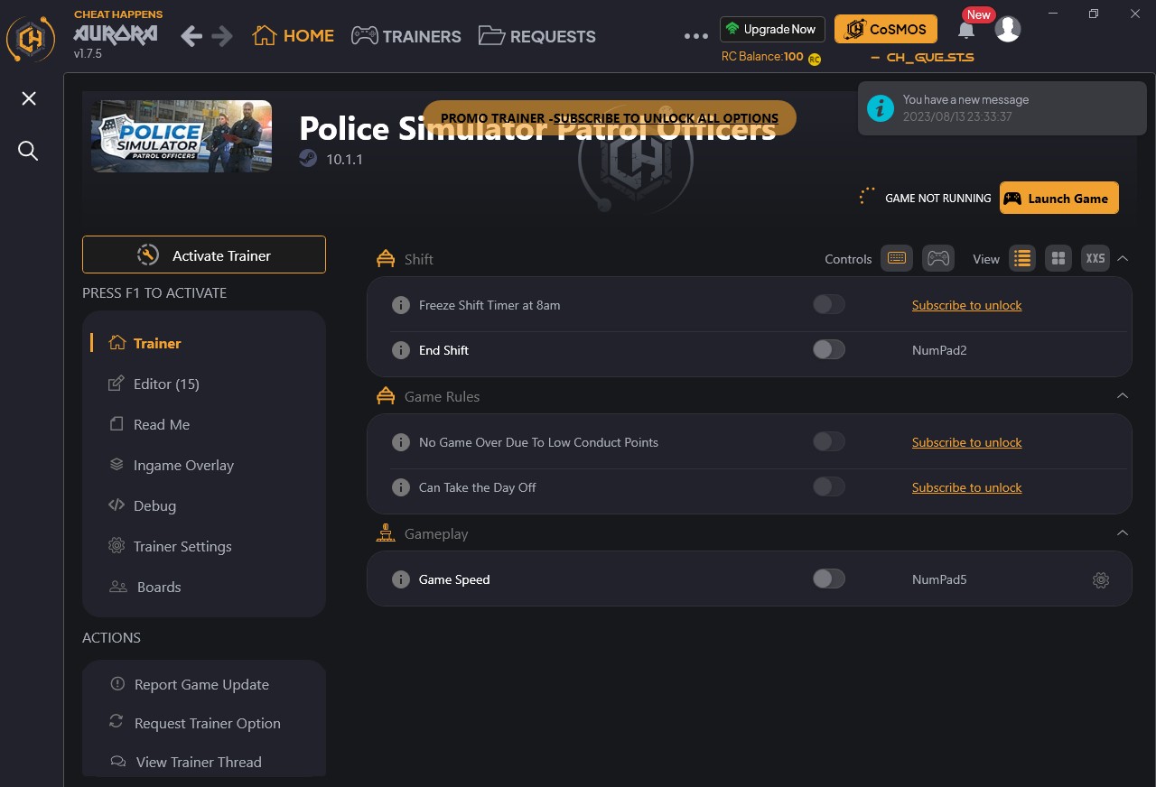This screenshot has width=1156, height=787.
Task: Collapse the Game Rules section
Action: (x=1123, y=395)
